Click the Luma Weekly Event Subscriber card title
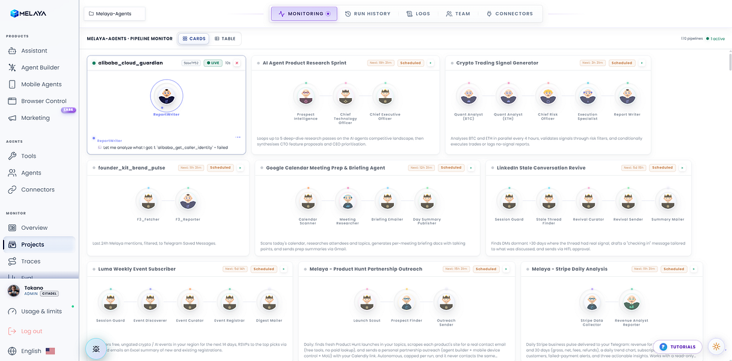This screenshot has width=732, height=361. [x=137, y=269]
